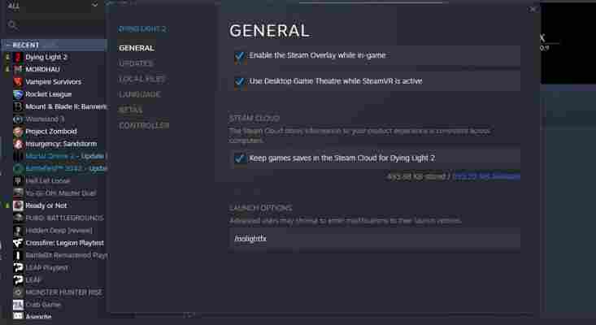Click the launch options field containing /nolightfx
Viewport: 596px width, 325px height.
pyautogui.click(x=374, y=239)
